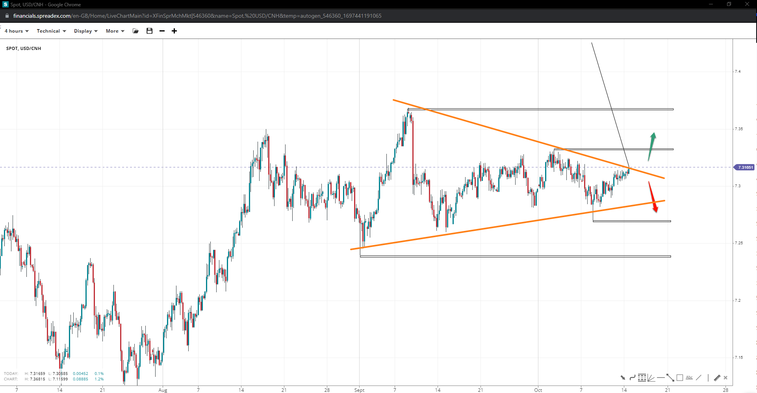Click the open folder load chart icon
Viewport: 757px width, 393px height.
coord(136,31)
